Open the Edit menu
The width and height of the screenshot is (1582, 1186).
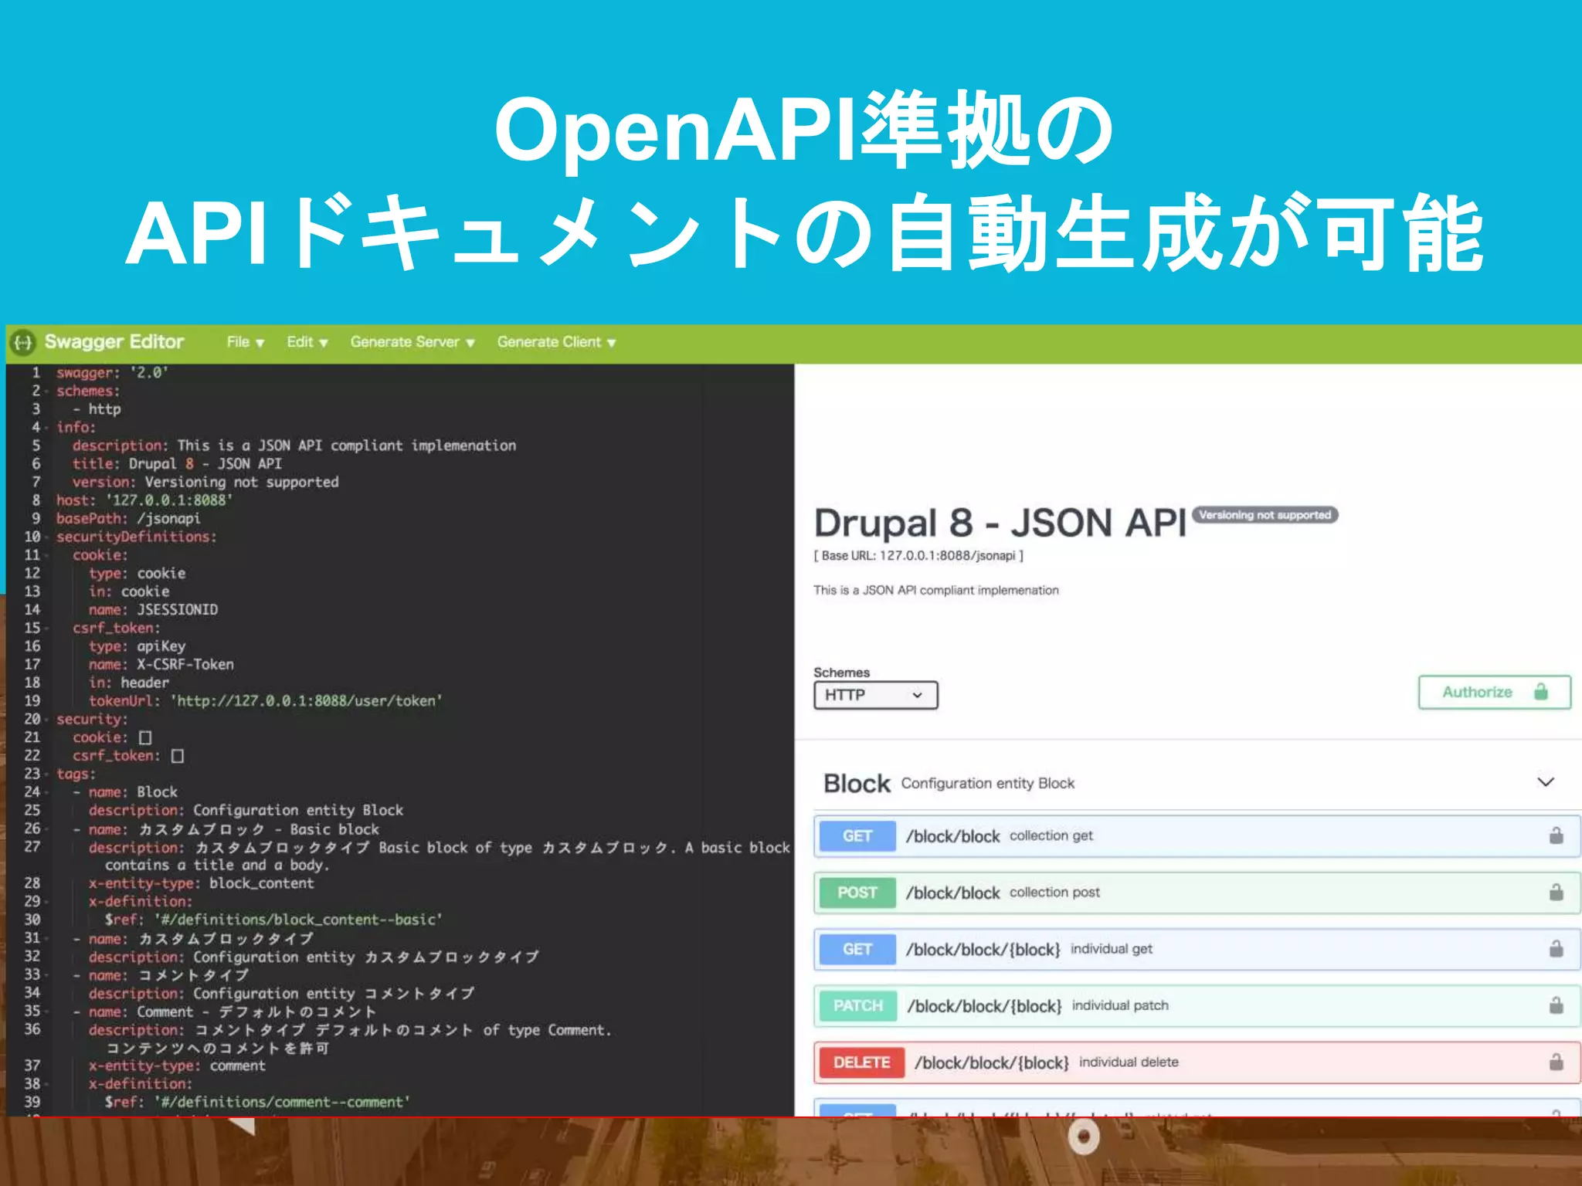click(x=307, y=342)
